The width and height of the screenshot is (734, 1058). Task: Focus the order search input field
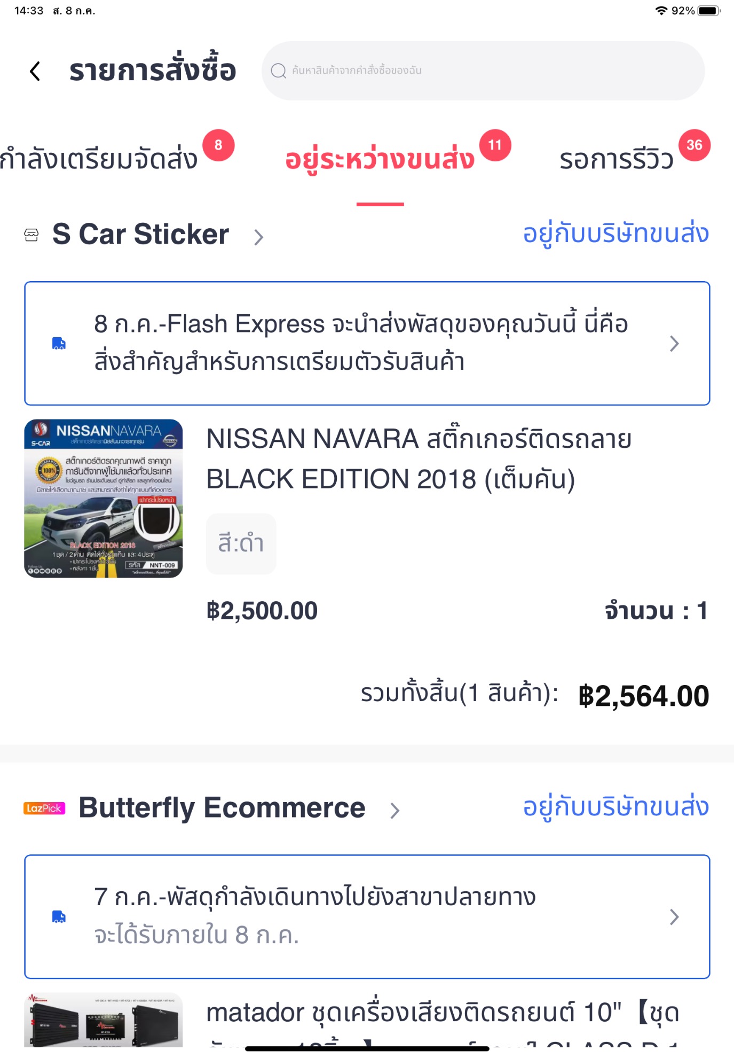(491, 71)
